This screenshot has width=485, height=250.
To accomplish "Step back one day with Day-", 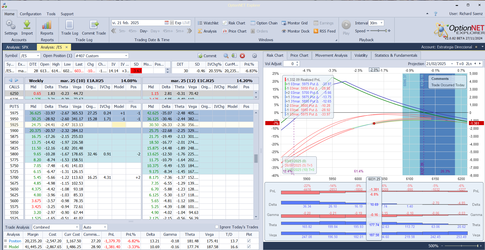I will pyautogui.click(x=144, y=31).
